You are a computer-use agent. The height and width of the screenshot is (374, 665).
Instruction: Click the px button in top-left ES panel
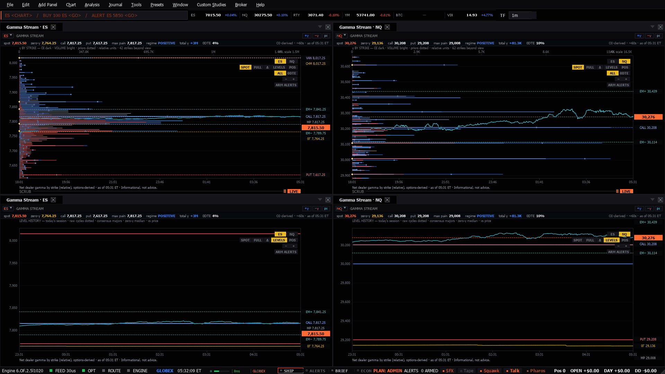[x=326, y=36]
